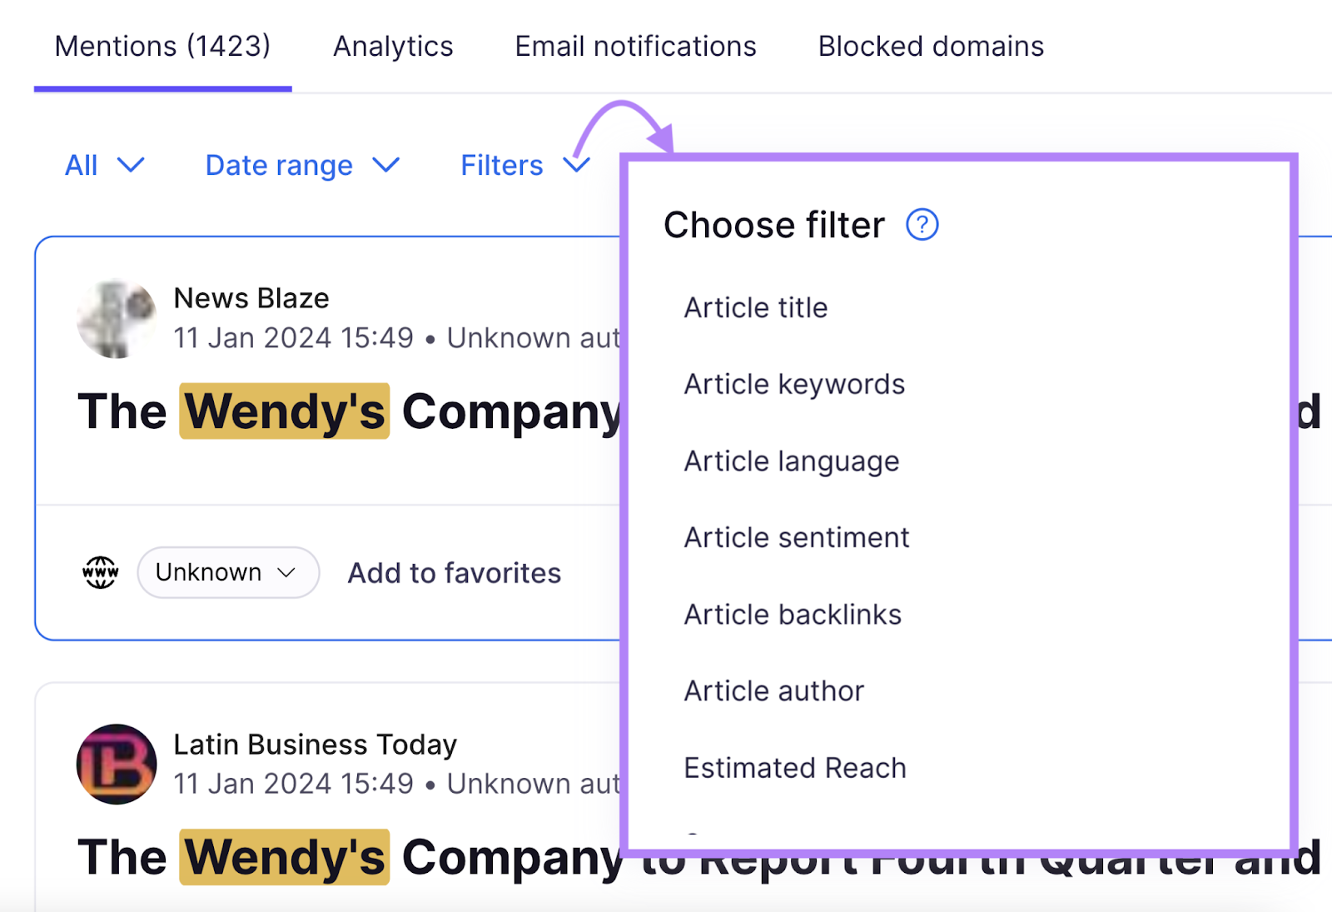
Task: Pick the Article sentiment filter
Action: point(796,537)
